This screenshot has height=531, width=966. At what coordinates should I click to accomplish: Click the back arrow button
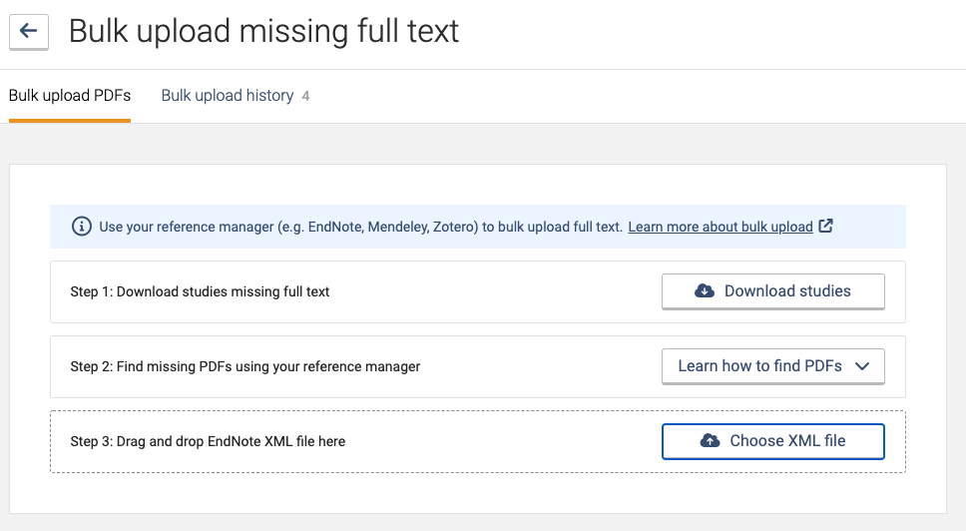tap(28, 32)
